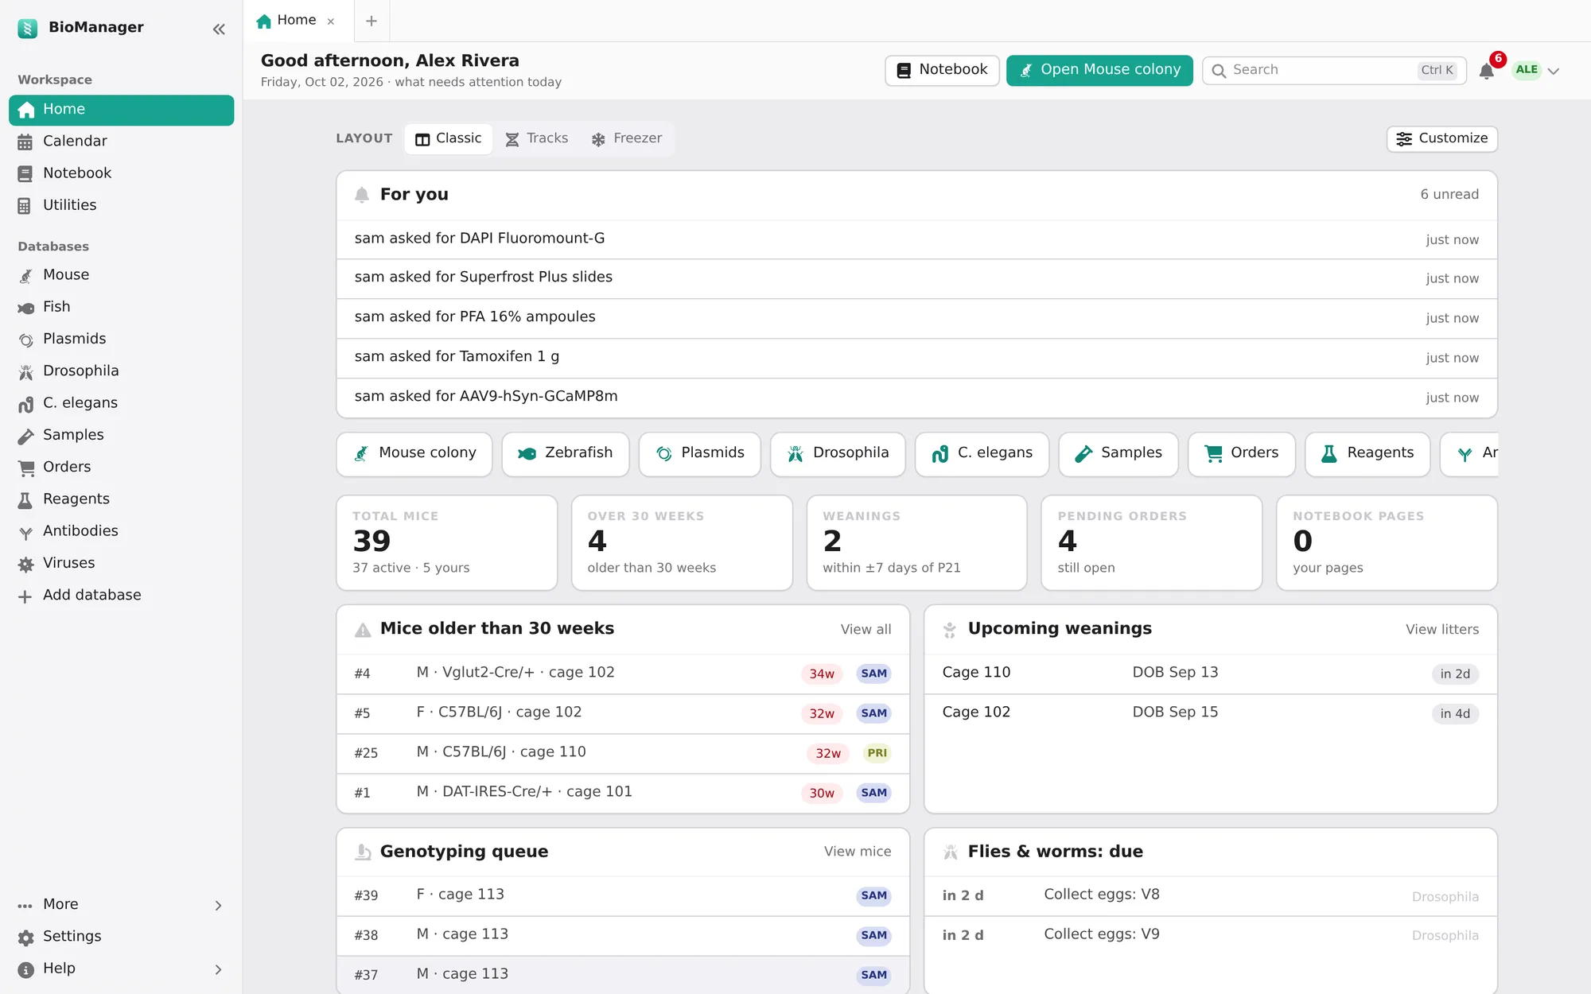Expand the Help submenu

pos(121,969)
